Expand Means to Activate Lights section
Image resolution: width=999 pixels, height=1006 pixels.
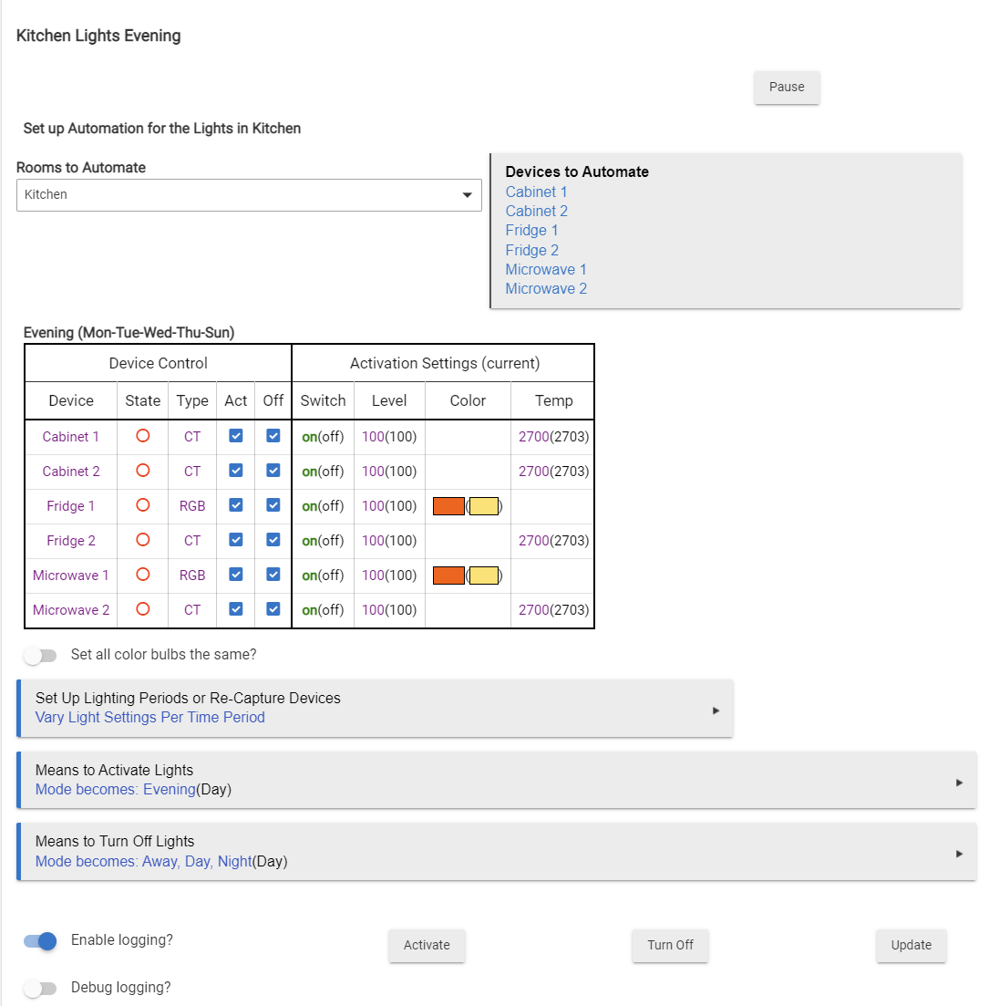pos(497,780)
